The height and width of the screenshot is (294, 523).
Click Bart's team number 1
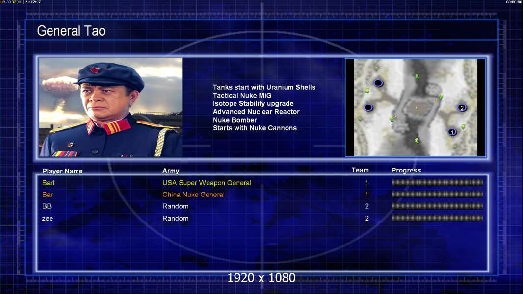click(366, 183)
